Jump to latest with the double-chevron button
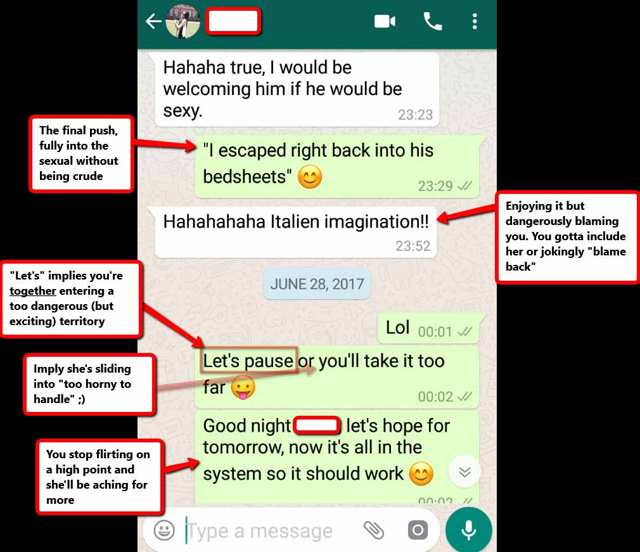Viewport: 640px width, 552px height. pyautogui.click(x=464, y=472)
